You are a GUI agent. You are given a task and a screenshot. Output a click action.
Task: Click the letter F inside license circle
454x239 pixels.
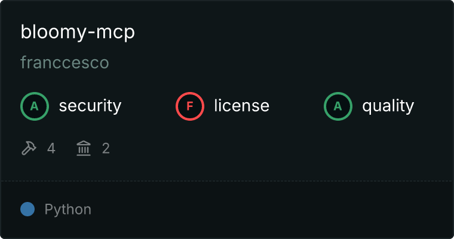[190, 106]
